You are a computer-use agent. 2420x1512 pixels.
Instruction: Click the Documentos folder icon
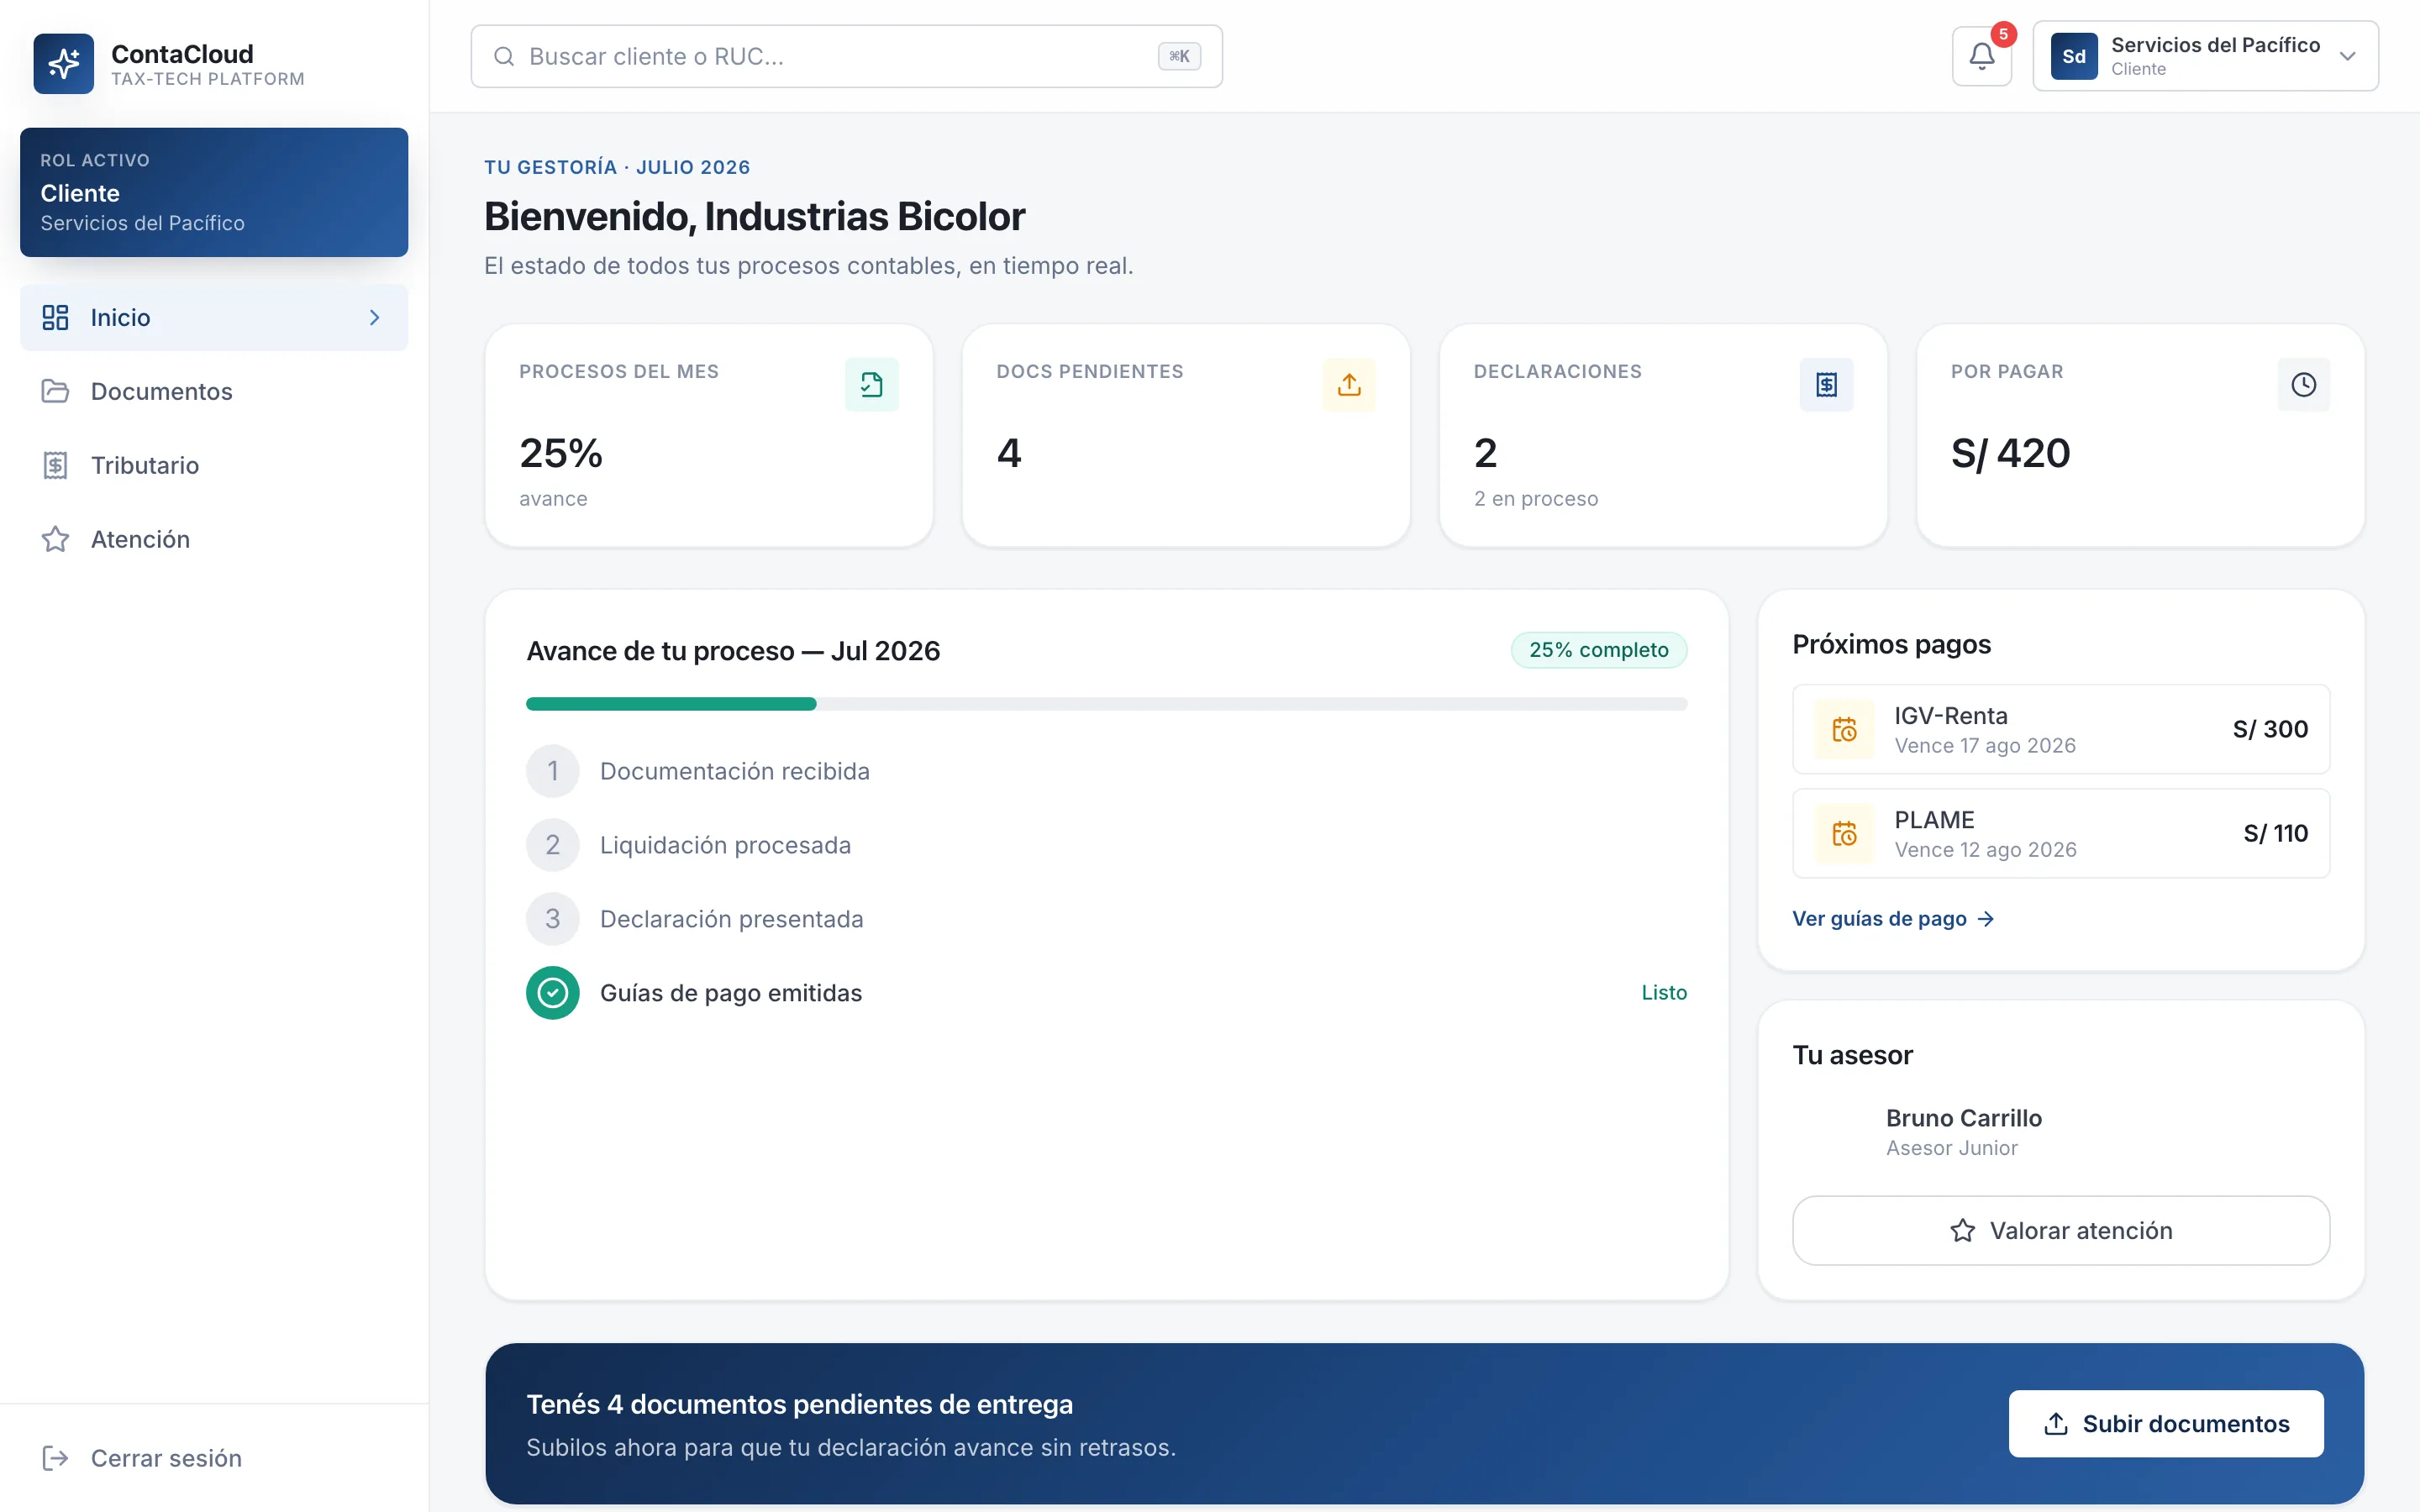tap(55, 392)
